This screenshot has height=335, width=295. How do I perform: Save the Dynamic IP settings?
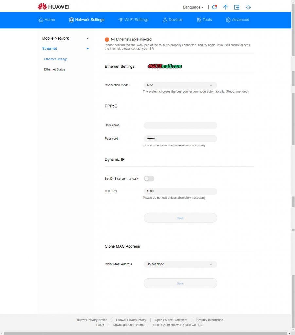click(x=180, y=218)
